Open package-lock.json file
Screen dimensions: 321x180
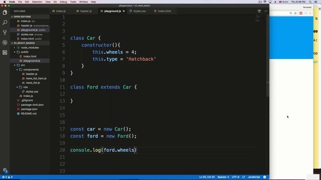click(32, 104)
